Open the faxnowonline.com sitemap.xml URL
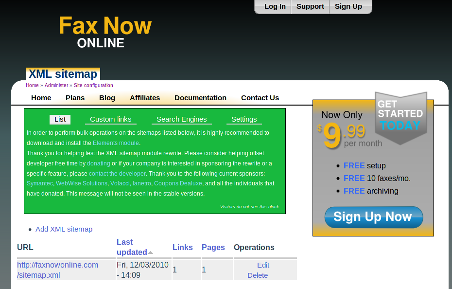Screen dimensions: 452x289 coord(58,270)
